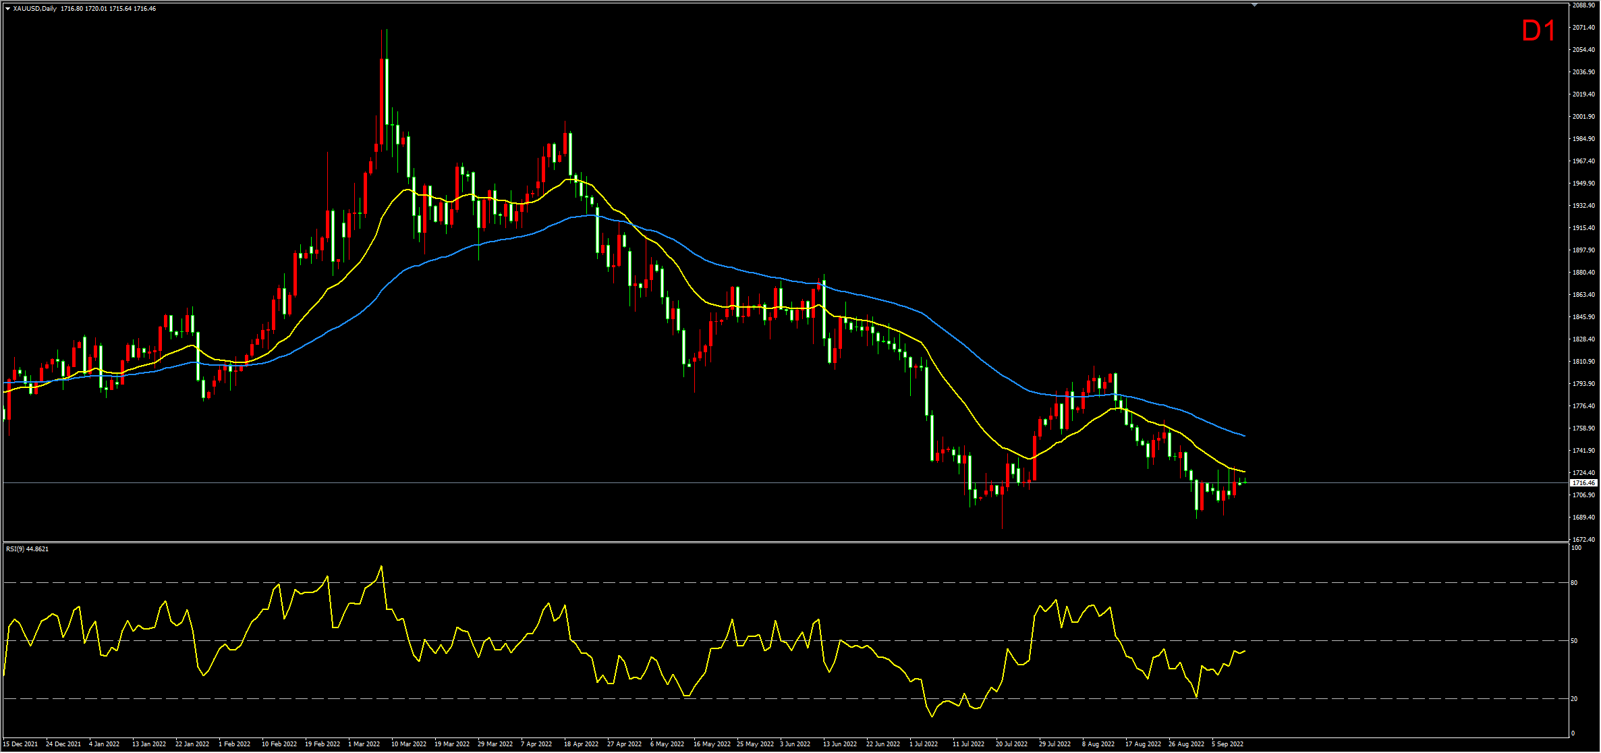Click the 15 Dec 2021 date label
This screenshot has width=1601, height=753.
click(20, 744)
